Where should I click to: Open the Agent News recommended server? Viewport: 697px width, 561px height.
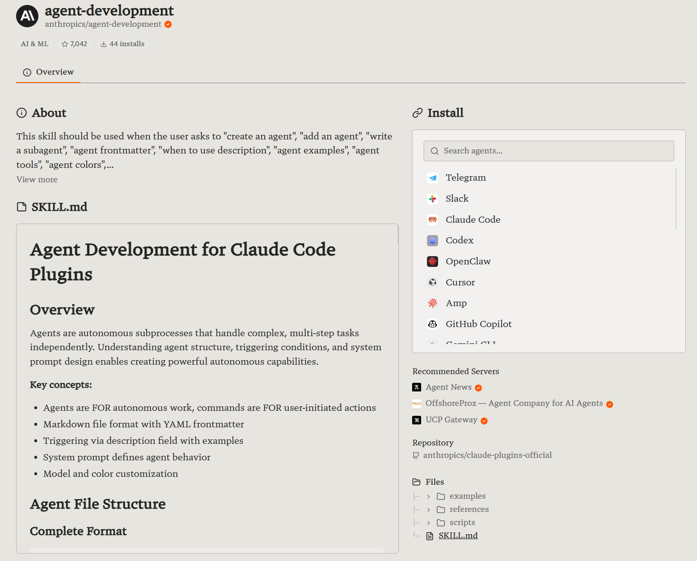click(448, 387)
